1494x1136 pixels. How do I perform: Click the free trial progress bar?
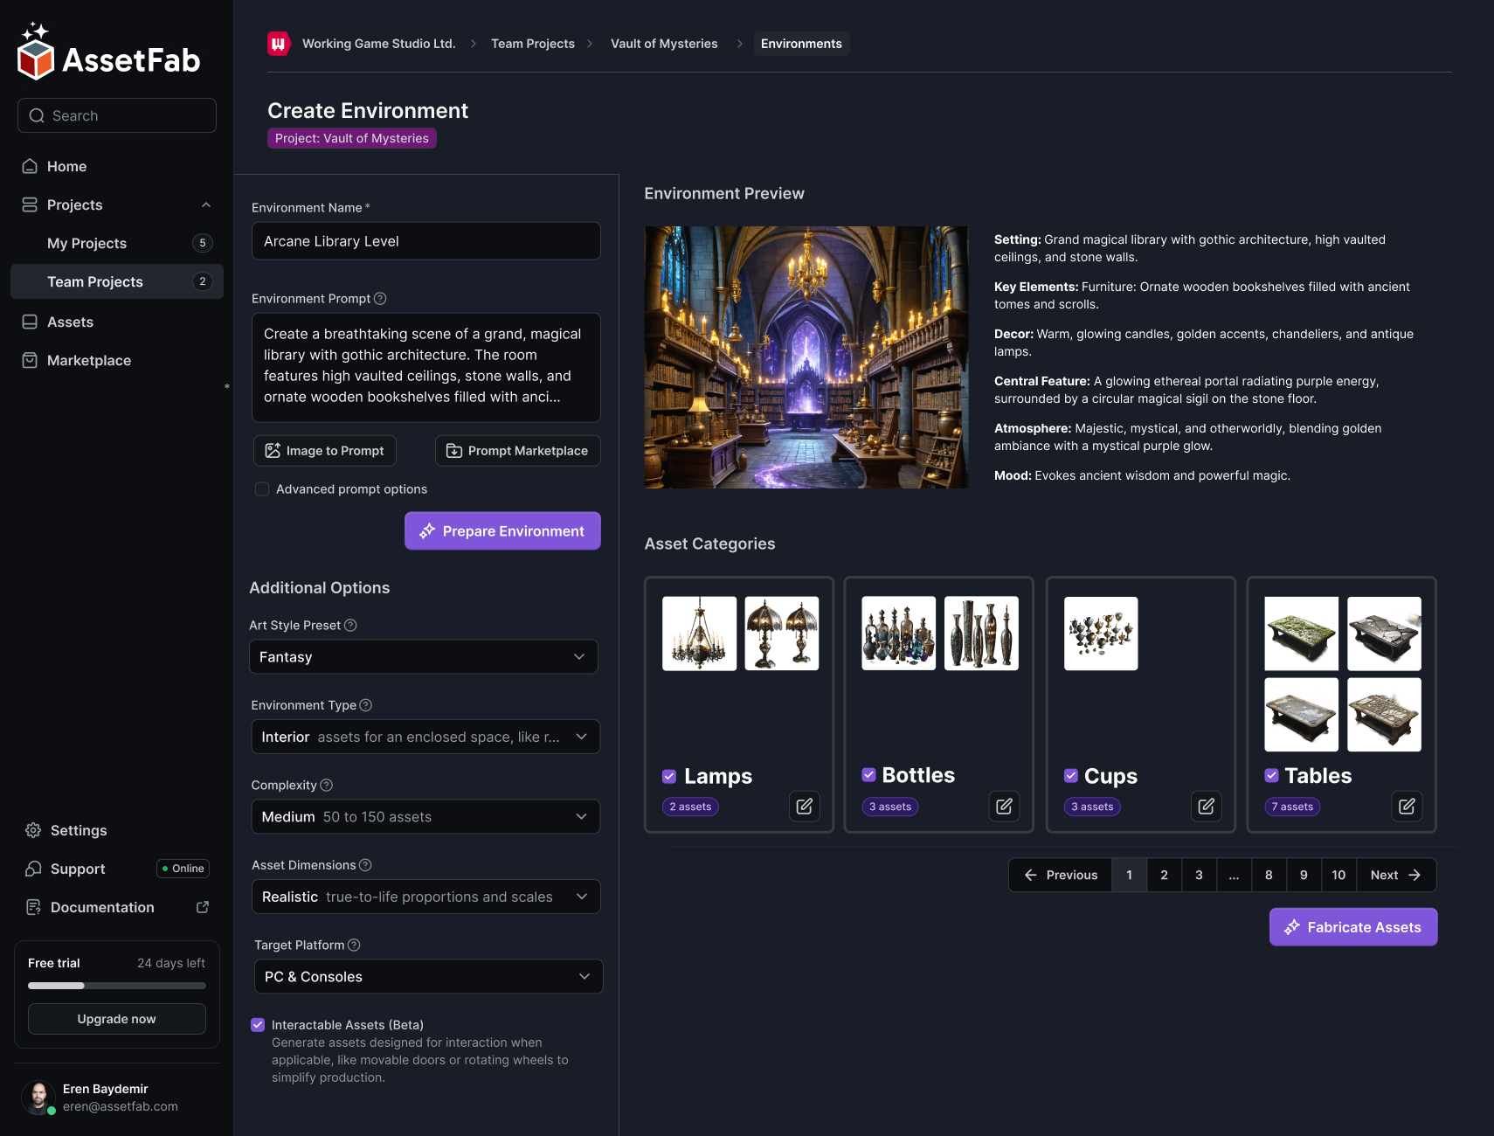(116, 985)
